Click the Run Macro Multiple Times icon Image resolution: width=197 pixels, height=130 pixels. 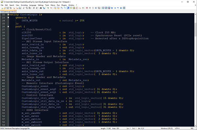pyautogui.click(x=96, y=8)
